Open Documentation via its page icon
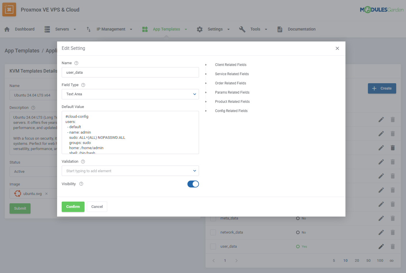Image resolution: width=406 pixels, height=273 pixels. pyautogui.click(x=280, y=29)
